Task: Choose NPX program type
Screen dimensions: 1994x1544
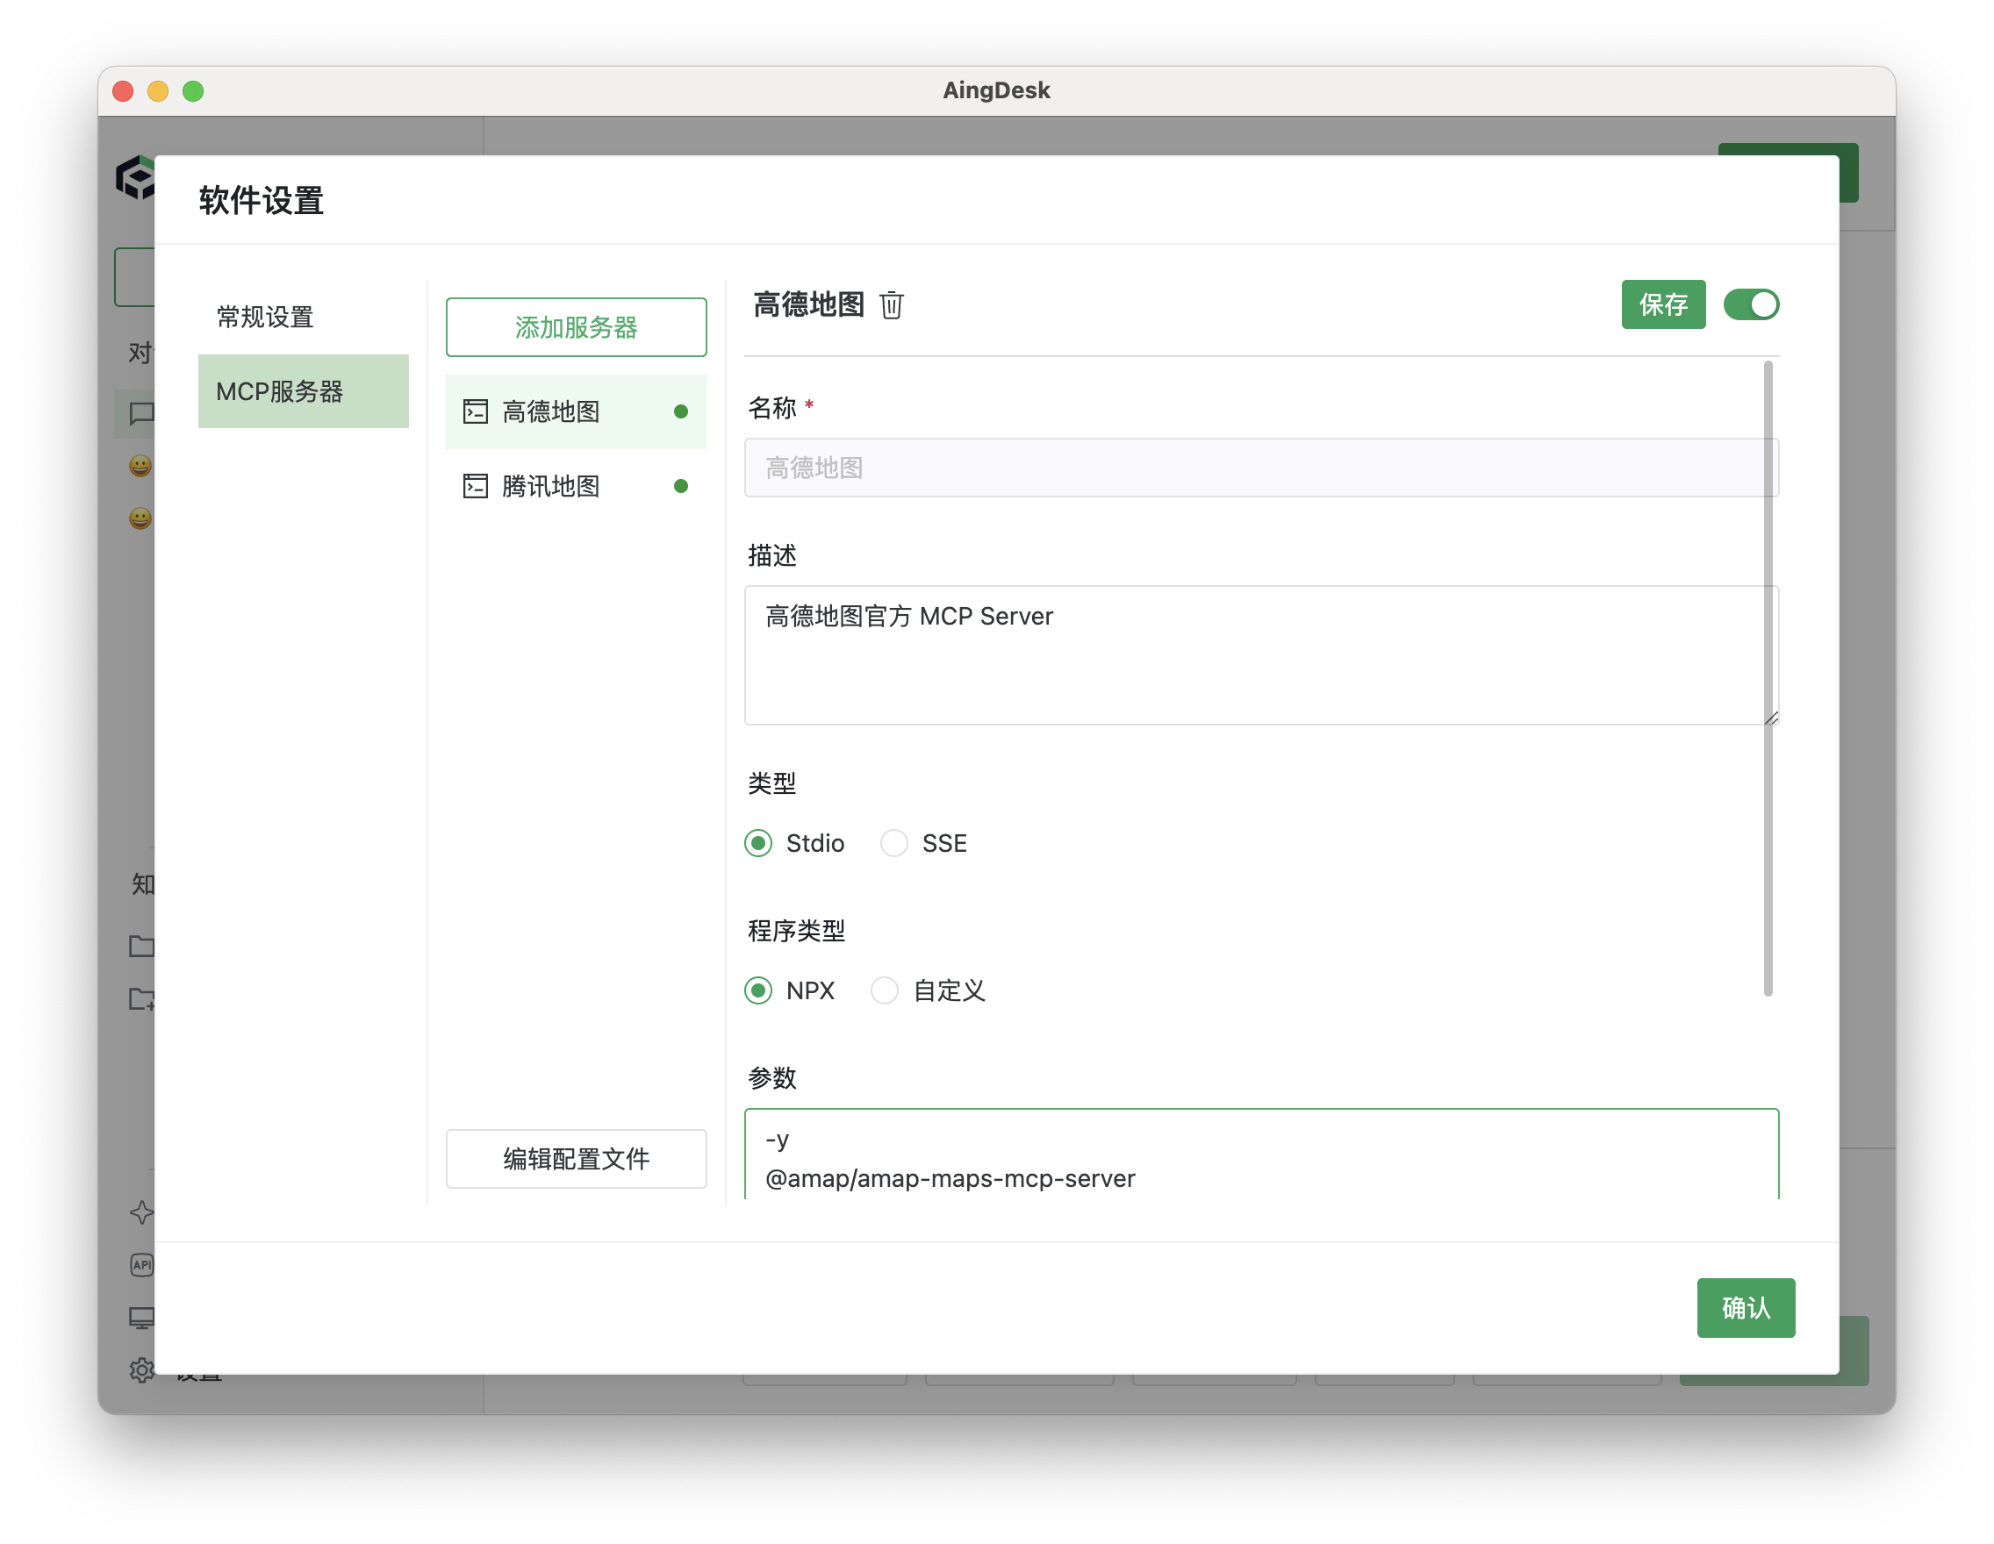Action: coord(757,990)
